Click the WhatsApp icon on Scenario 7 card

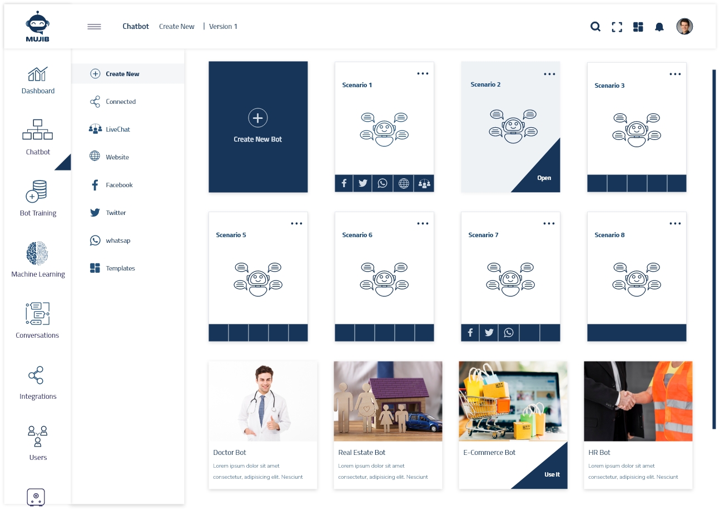pyautogui.click(x=509, y=333)
